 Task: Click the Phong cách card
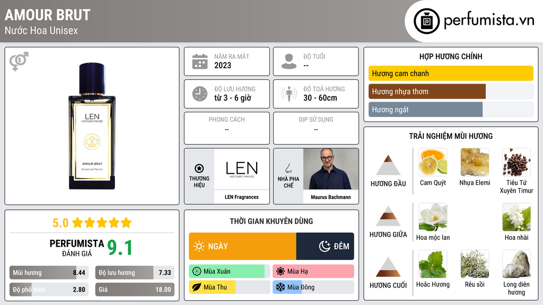pos(227,128)
